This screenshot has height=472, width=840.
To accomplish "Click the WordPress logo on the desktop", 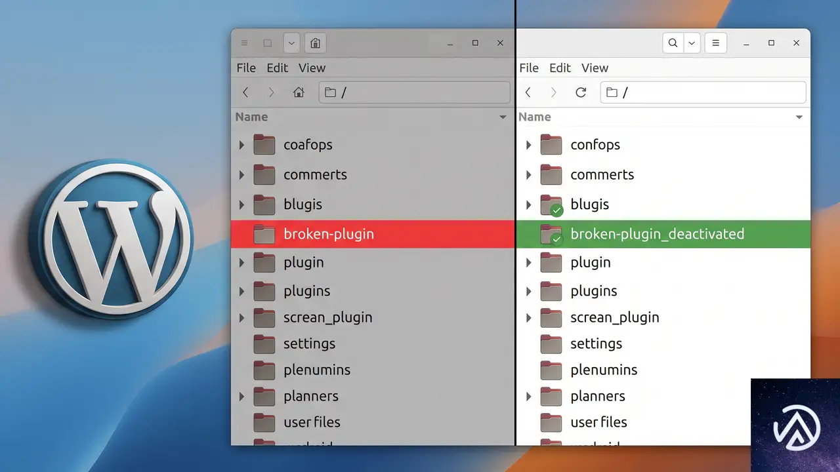I will tap(110, 239).
